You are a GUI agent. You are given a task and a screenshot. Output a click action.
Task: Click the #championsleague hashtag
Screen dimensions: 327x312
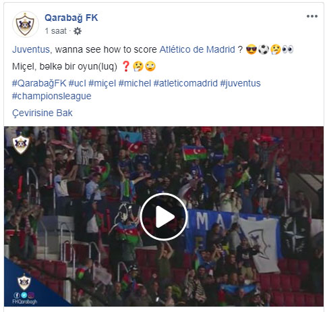(52, 97)
